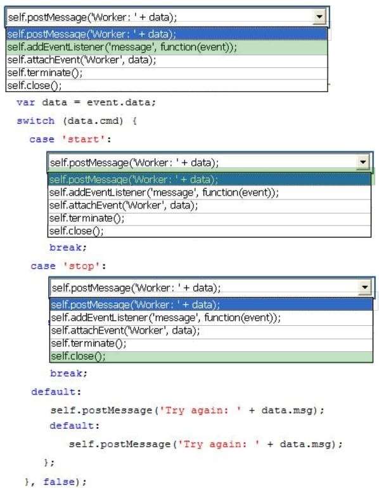This screenshot has width=379, height=493.
Task: Open the first dropdown arrow at top
Action: click(319, 17)
